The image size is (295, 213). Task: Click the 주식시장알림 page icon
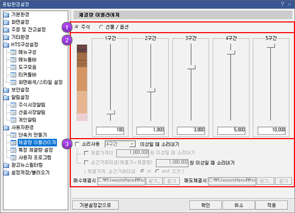[13, 105]
